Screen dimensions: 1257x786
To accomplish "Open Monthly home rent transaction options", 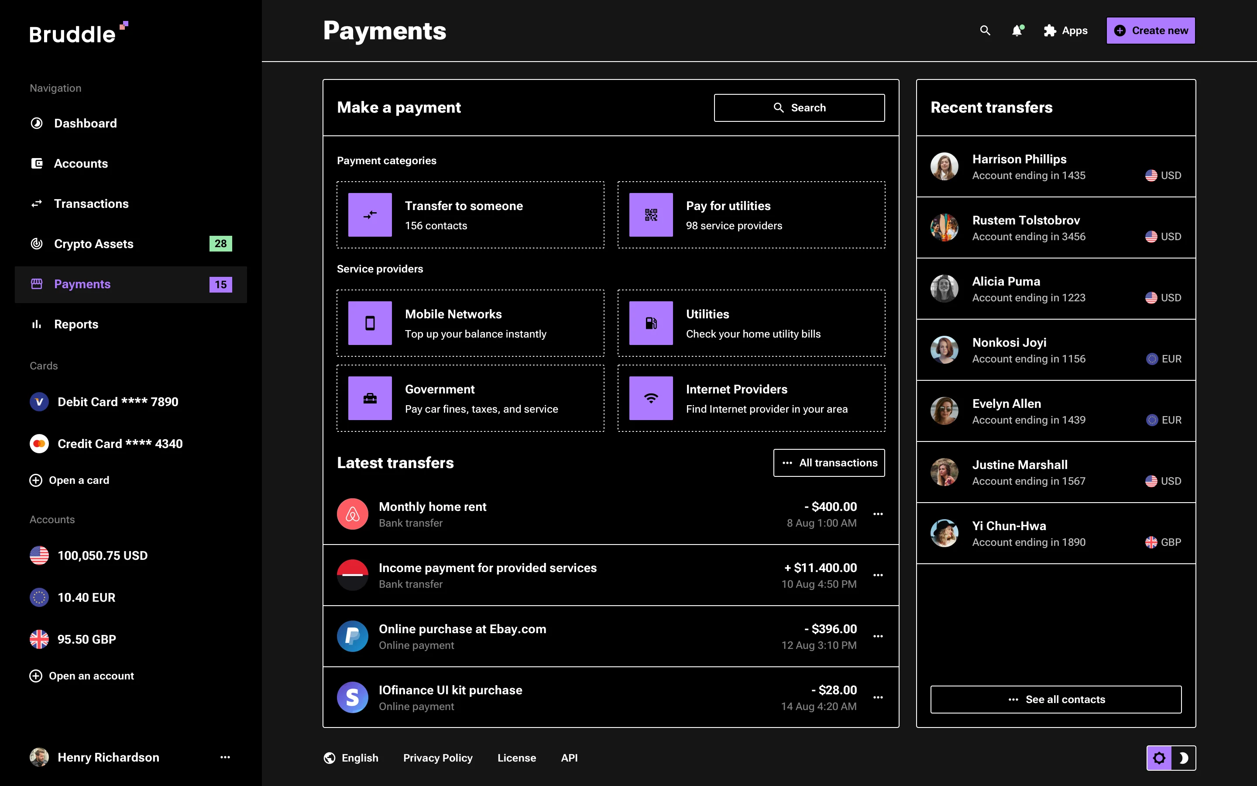I will (x=878, y=514).
